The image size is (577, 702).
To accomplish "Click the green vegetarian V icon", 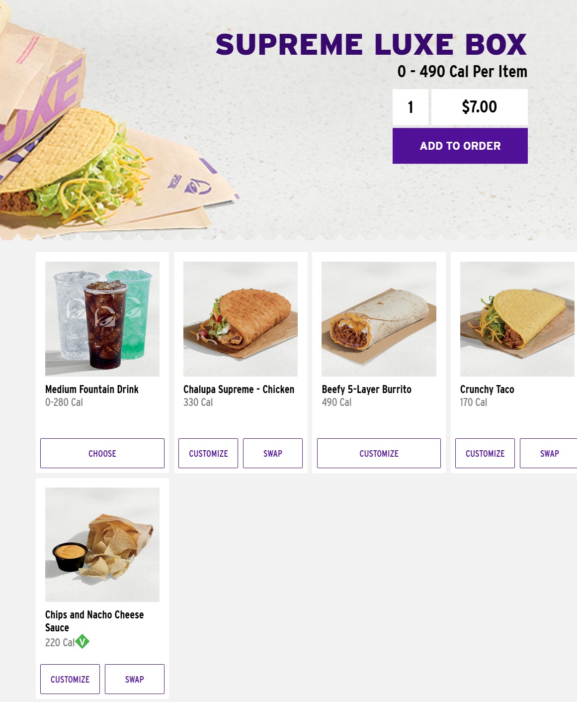I will tap(82, 642).
